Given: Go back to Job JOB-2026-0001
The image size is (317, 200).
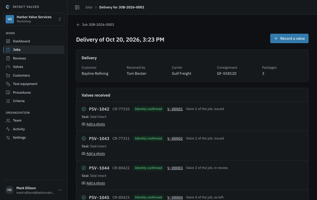Looking at the screenshot, I should coord(95,25).
